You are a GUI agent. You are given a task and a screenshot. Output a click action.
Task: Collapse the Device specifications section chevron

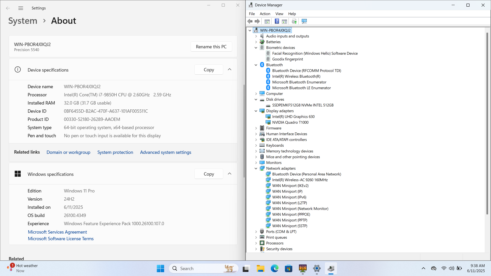(230, 70)
